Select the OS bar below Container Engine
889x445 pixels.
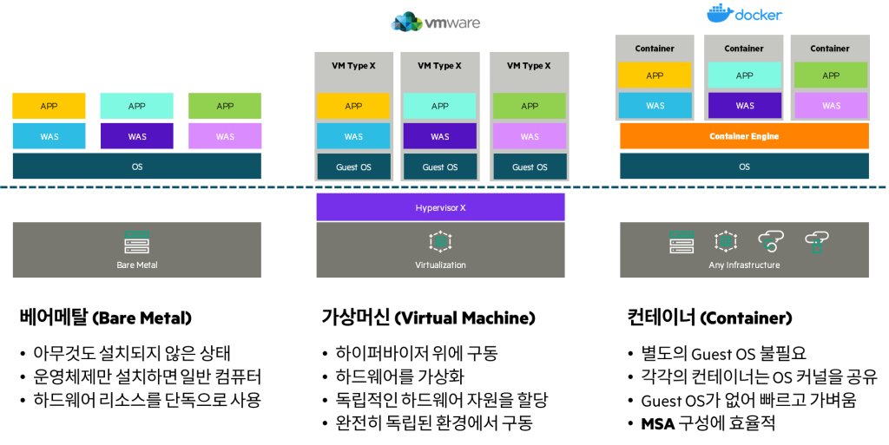point(744,167)
